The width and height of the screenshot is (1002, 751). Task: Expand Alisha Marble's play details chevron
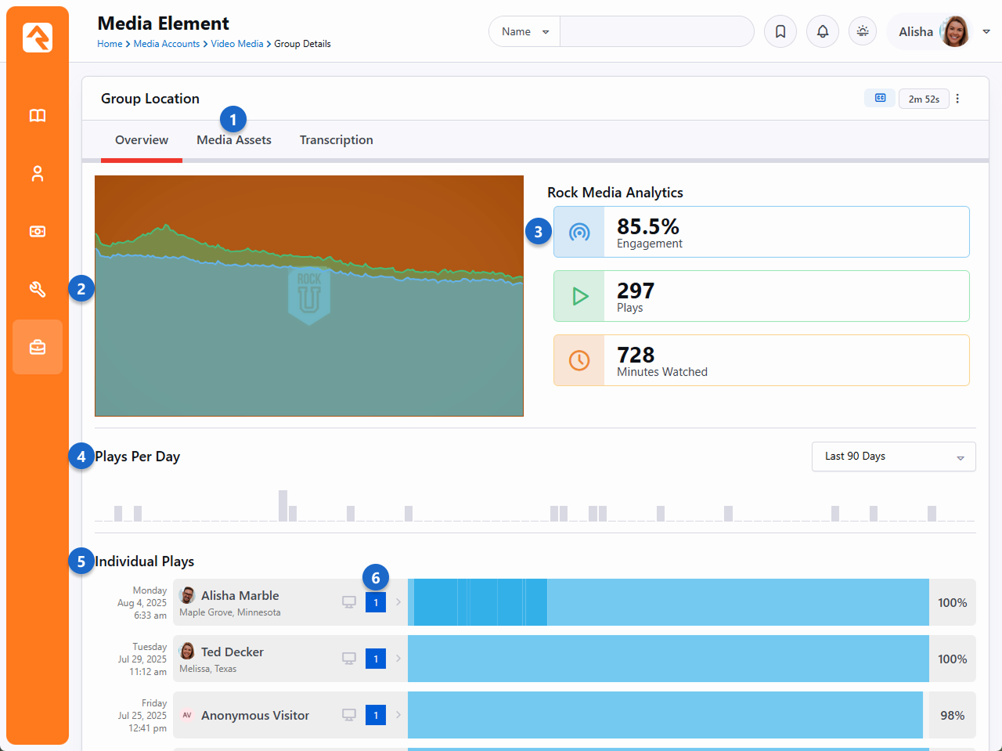click(x=398, y=602)
